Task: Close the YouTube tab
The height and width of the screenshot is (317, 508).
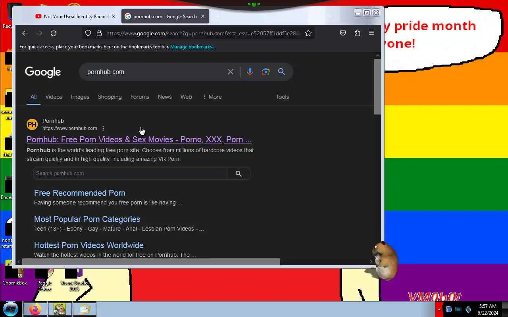Action: point(113,16)
